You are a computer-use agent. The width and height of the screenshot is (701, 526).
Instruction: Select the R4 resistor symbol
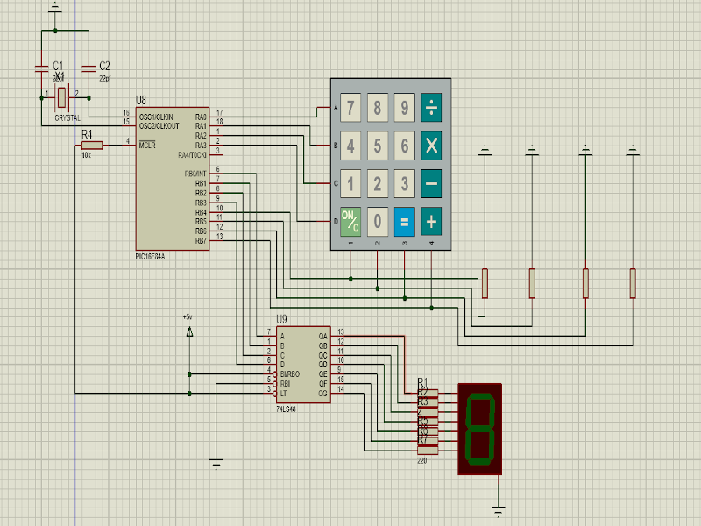[92, 145]
